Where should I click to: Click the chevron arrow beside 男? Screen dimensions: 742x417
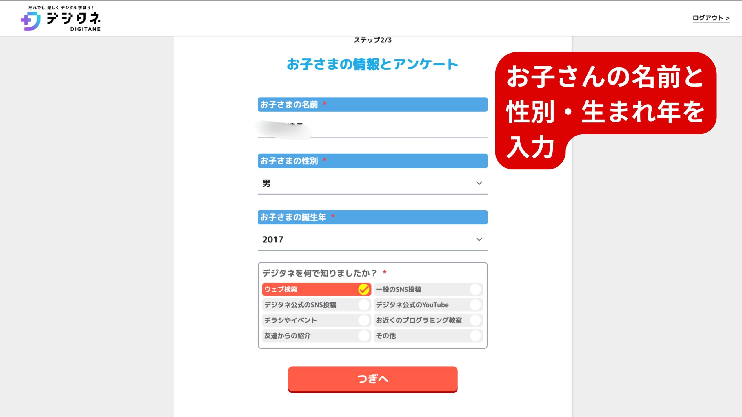click(479, 183)
